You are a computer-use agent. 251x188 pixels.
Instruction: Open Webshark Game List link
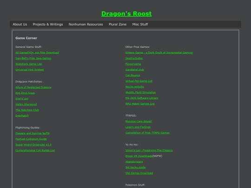click(x=28, y=64)
